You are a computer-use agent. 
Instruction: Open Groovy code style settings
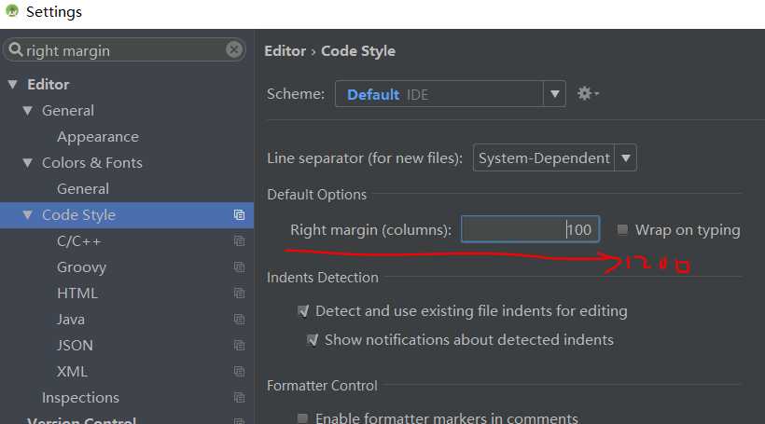click(x=81, y=267)
